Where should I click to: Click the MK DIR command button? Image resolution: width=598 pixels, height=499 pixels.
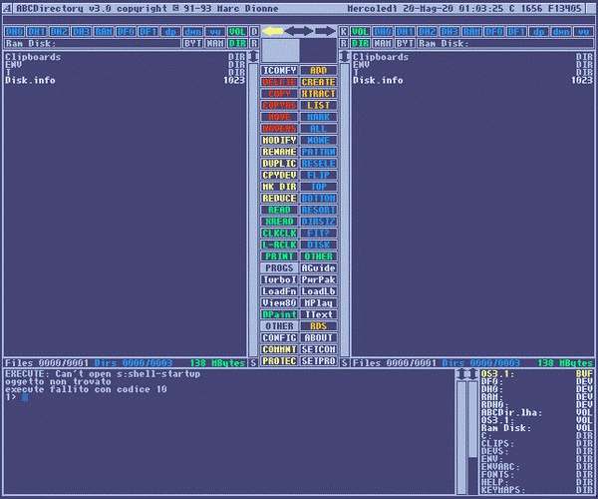(279, 187)
